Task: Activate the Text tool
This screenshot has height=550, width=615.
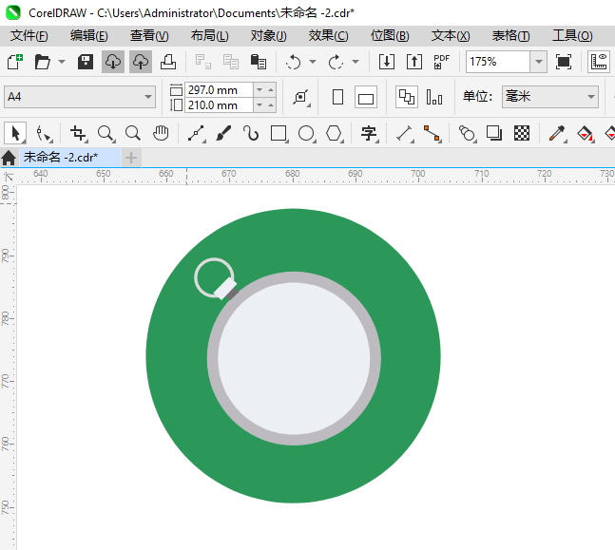Action: 368,133
